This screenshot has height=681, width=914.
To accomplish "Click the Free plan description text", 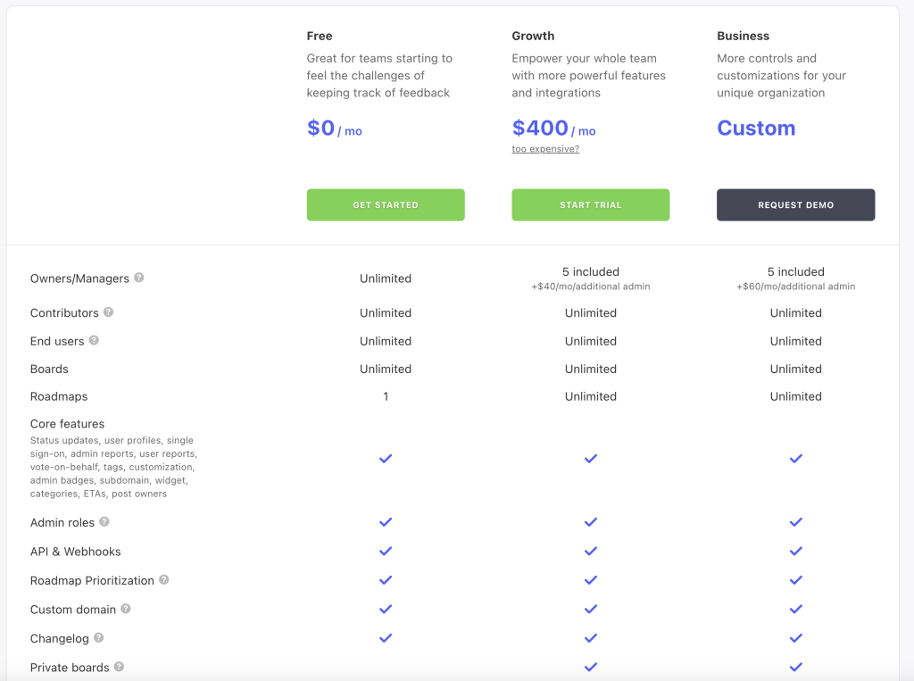I will tap(379, 76).
